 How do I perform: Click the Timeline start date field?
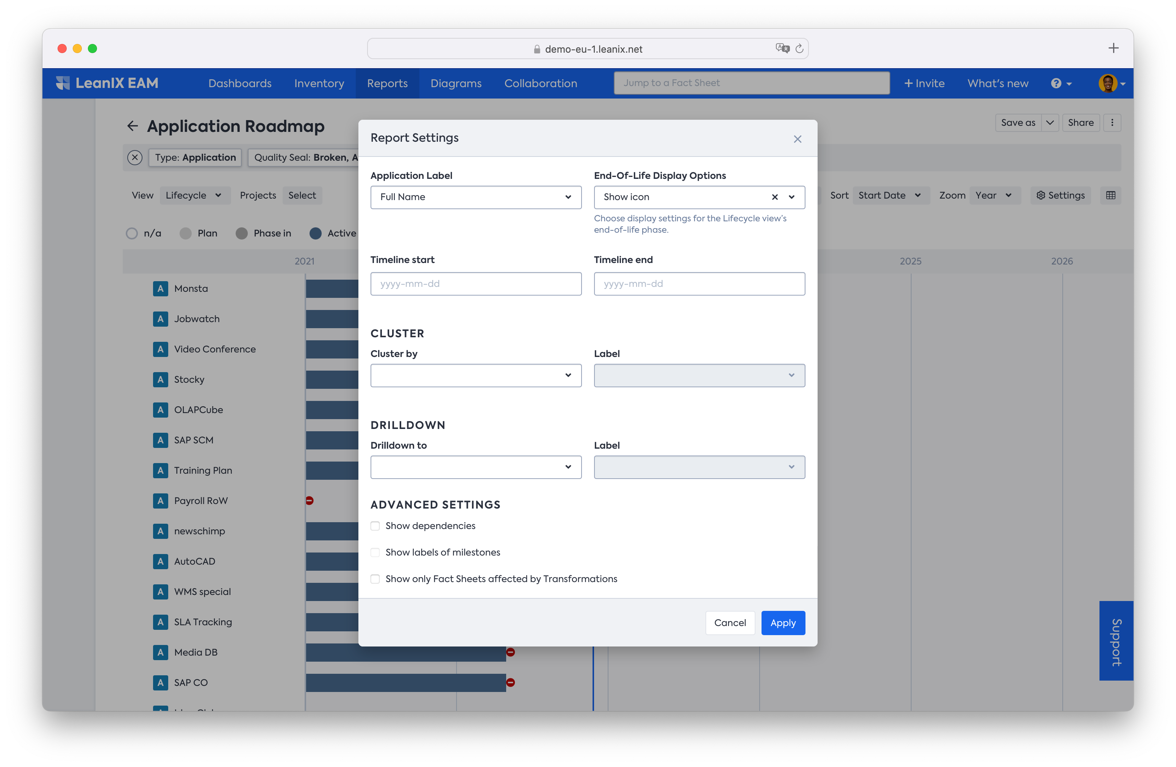point(475,284)
